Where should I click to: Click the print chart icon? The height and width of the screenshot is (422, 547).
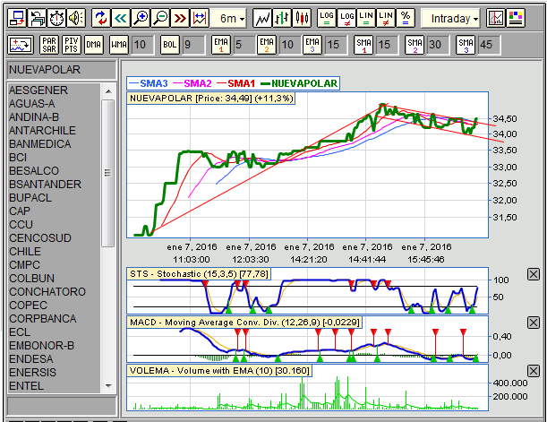pos(37,18)
